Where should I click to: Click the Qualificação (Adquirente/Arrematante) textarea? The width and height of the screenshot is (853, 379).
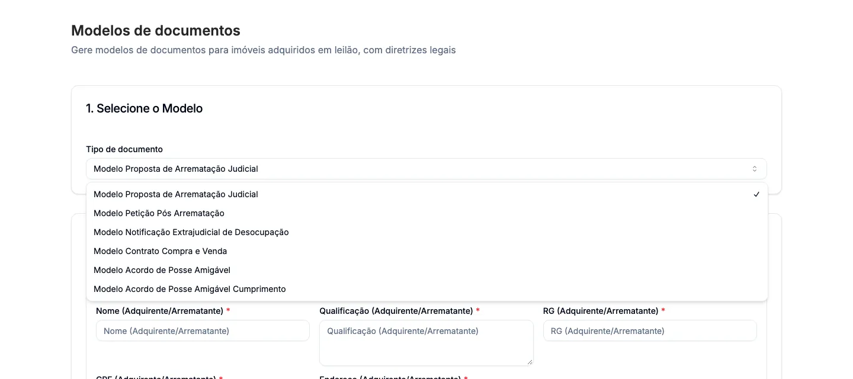coord(426,343)
